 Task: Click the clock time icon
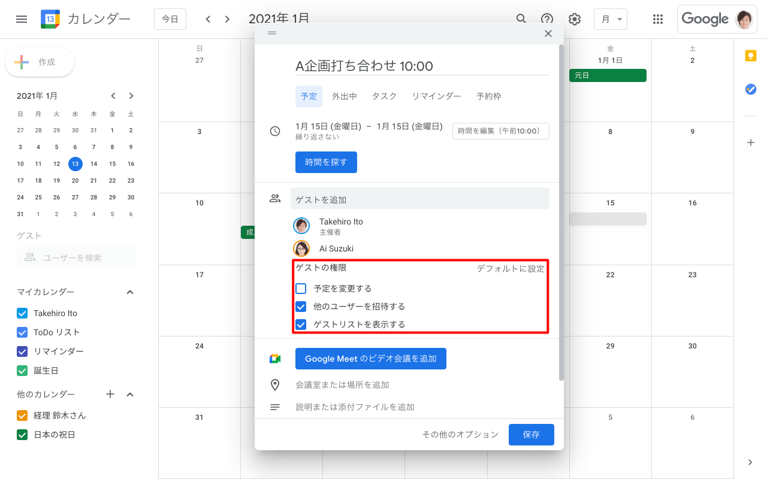(x=275, y=131)
